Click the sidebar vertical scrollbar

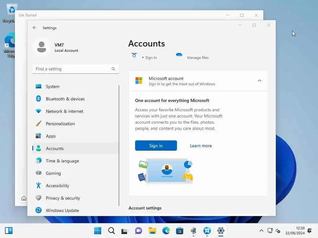(x=119, y=145)
